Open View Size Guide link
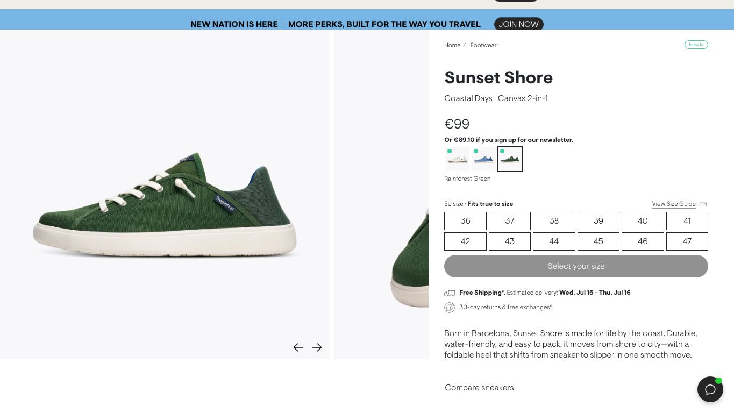 (x=674, y=204)
